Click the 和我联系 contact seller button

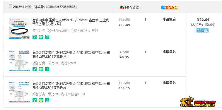171,8
